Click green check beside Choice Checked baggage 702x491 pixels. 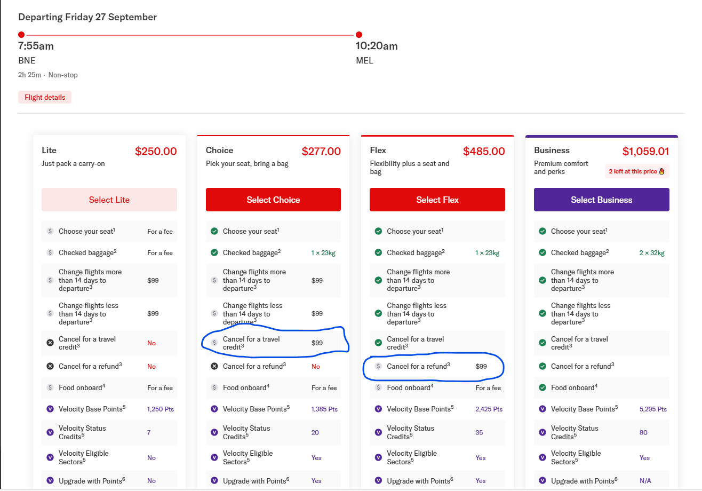click(214, 252)
